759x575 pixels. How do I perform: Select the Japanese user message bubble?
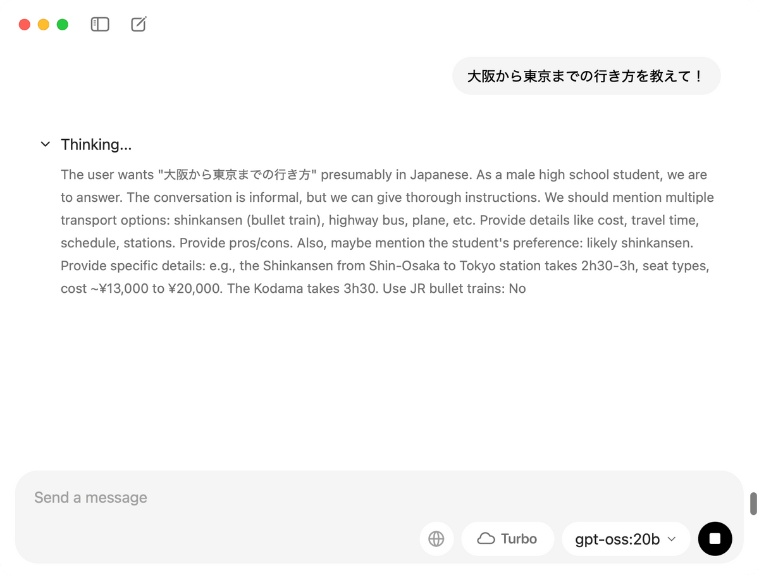tap(586, 76)
